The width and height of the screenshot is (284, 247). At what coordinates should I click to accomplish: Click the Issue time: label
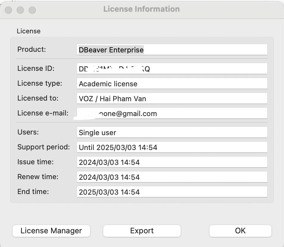[35, 162]
